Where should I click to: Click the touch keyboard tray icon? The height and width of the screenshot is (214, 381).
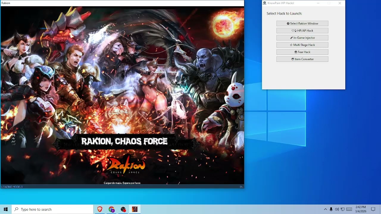[x=349, y=209]
